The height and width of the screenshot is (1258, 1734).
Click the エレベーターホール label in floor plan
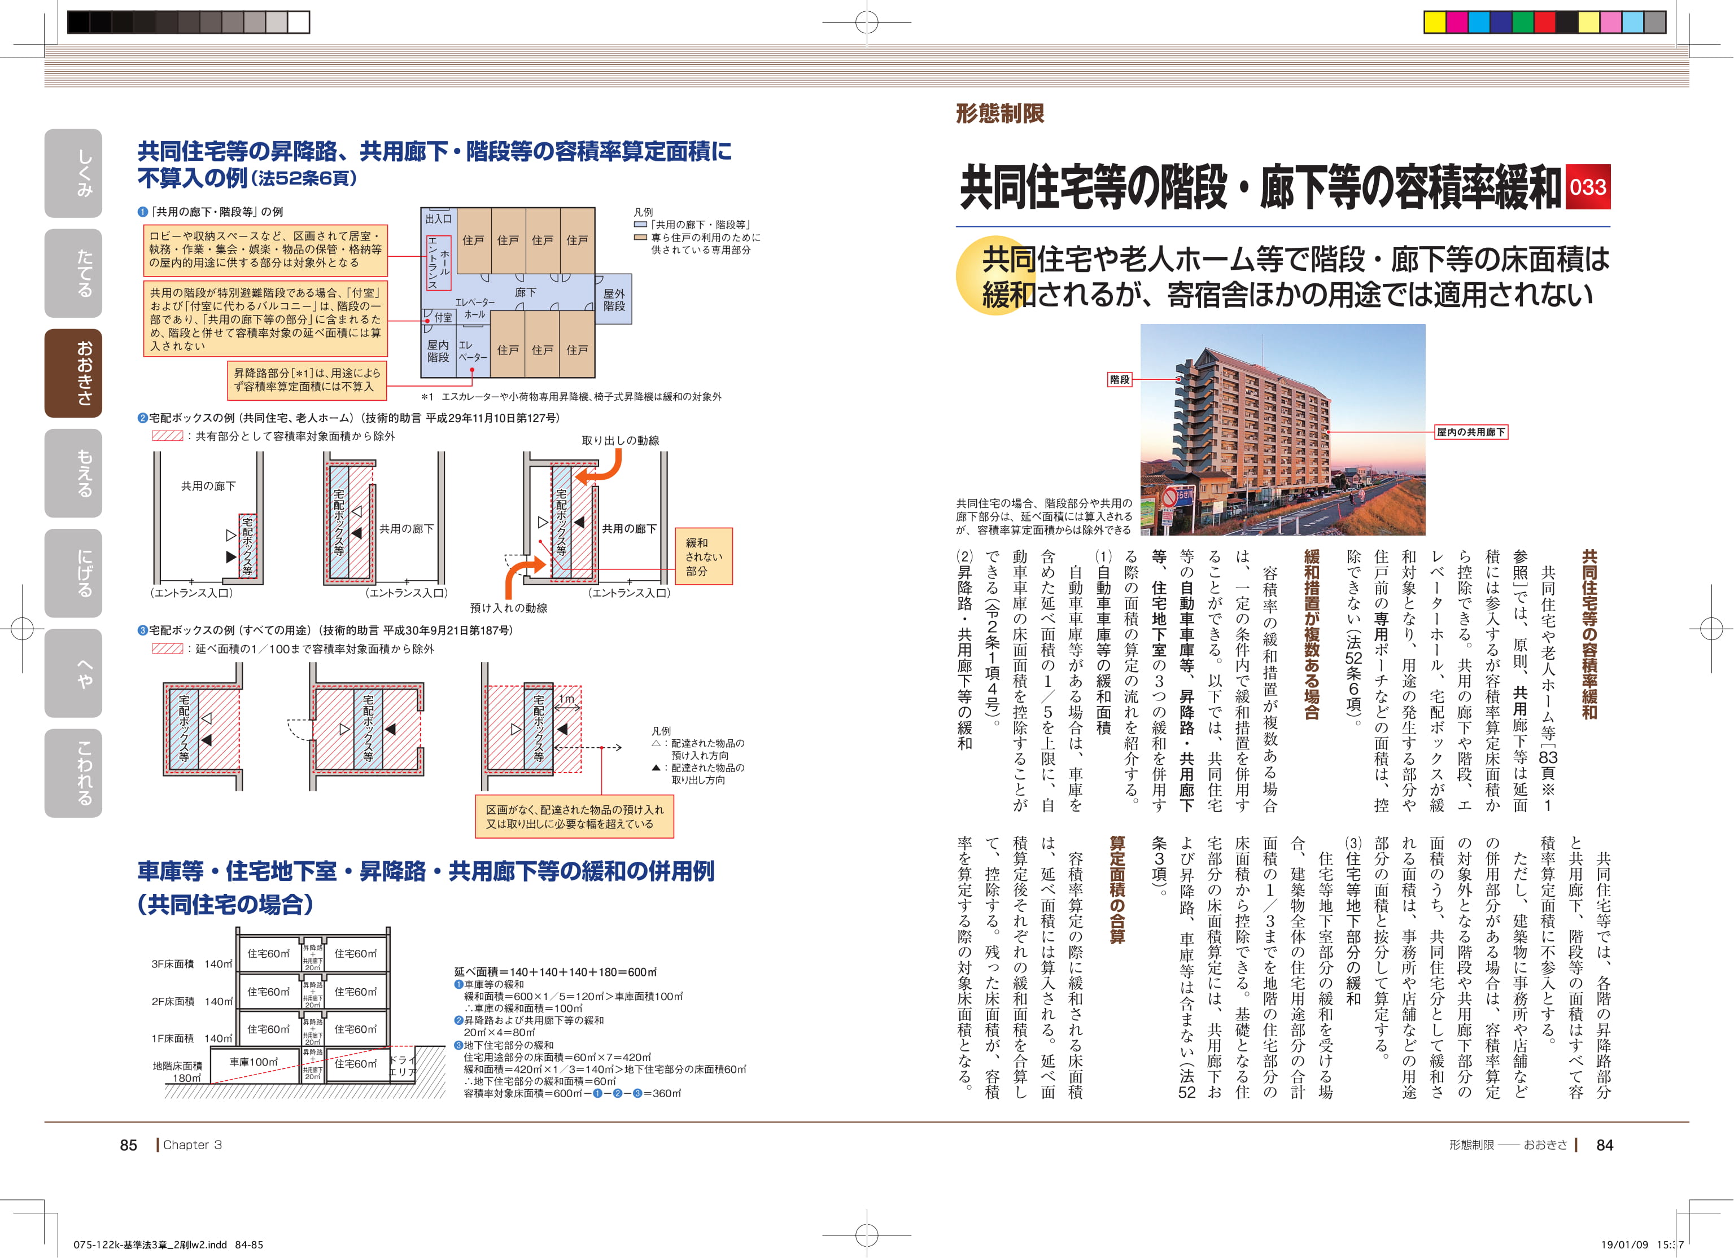[x=475, y=309]
